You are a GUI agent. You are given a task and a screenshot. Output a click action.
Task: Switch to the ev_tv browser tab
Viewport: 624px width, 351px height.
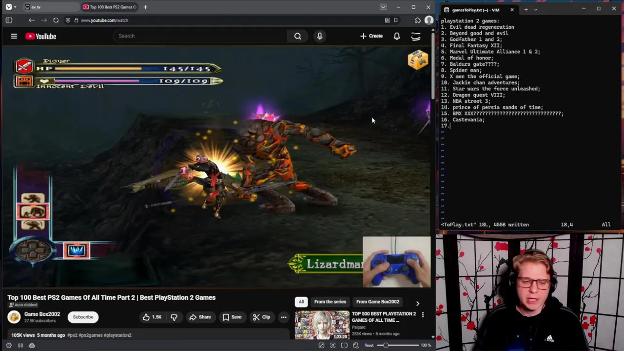(51, 7)
